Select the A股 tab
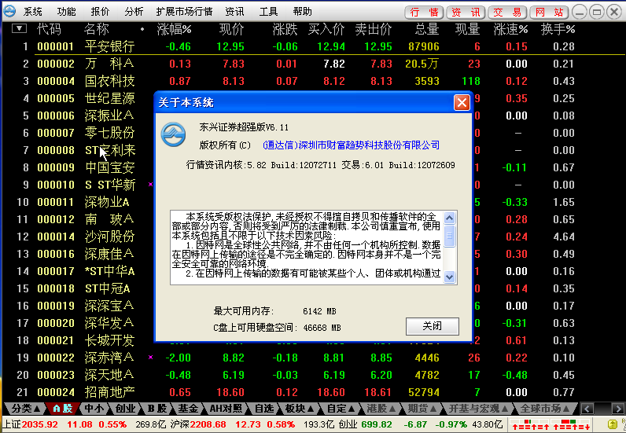This screenshot has height=433, width=626. [63, 409]
